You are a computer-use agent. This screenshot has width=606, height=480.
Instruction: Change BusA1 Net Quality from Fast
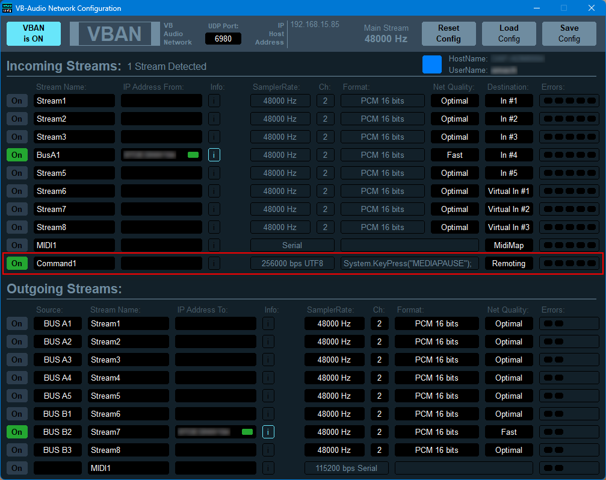pos(454,155)
